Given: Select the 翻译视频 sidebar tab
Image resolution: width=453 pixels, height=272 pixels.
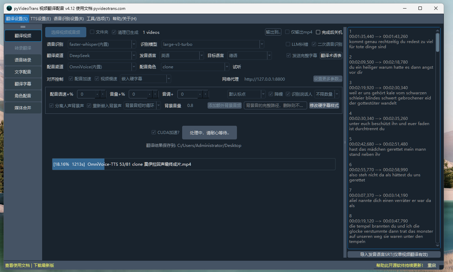Looking at the screenshot, I should (23, 36).
